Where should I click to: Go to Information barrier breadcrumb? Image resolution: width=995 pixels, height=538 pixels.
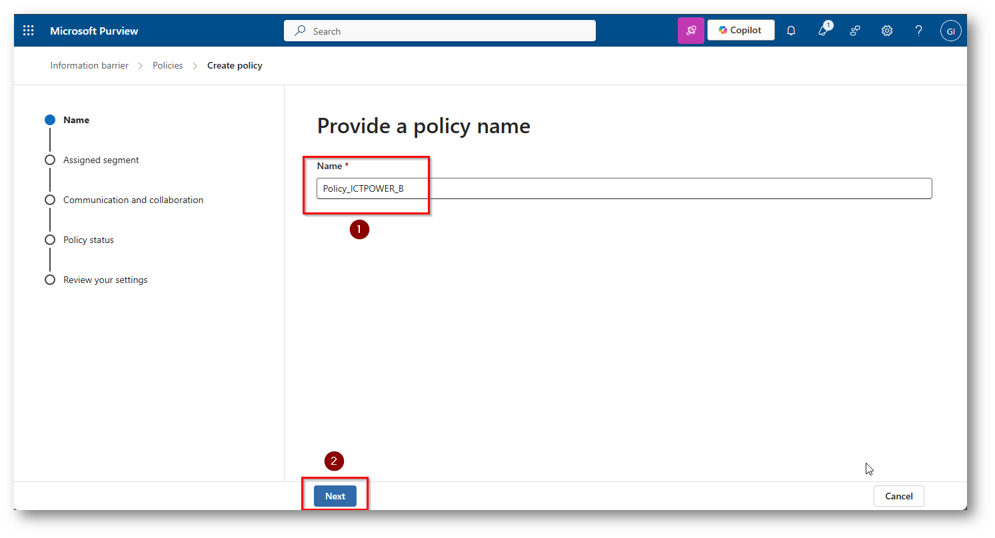click(x=89, y=65)
